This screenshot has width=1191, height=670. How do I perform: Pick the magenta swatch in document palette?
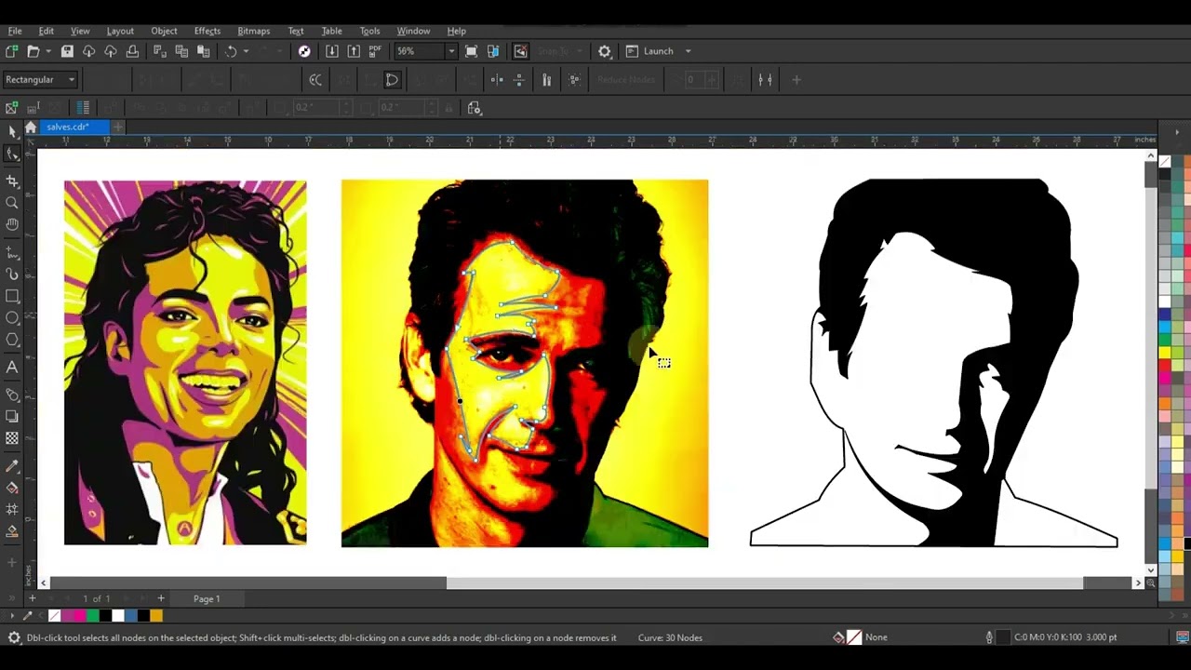coord(79,615)
